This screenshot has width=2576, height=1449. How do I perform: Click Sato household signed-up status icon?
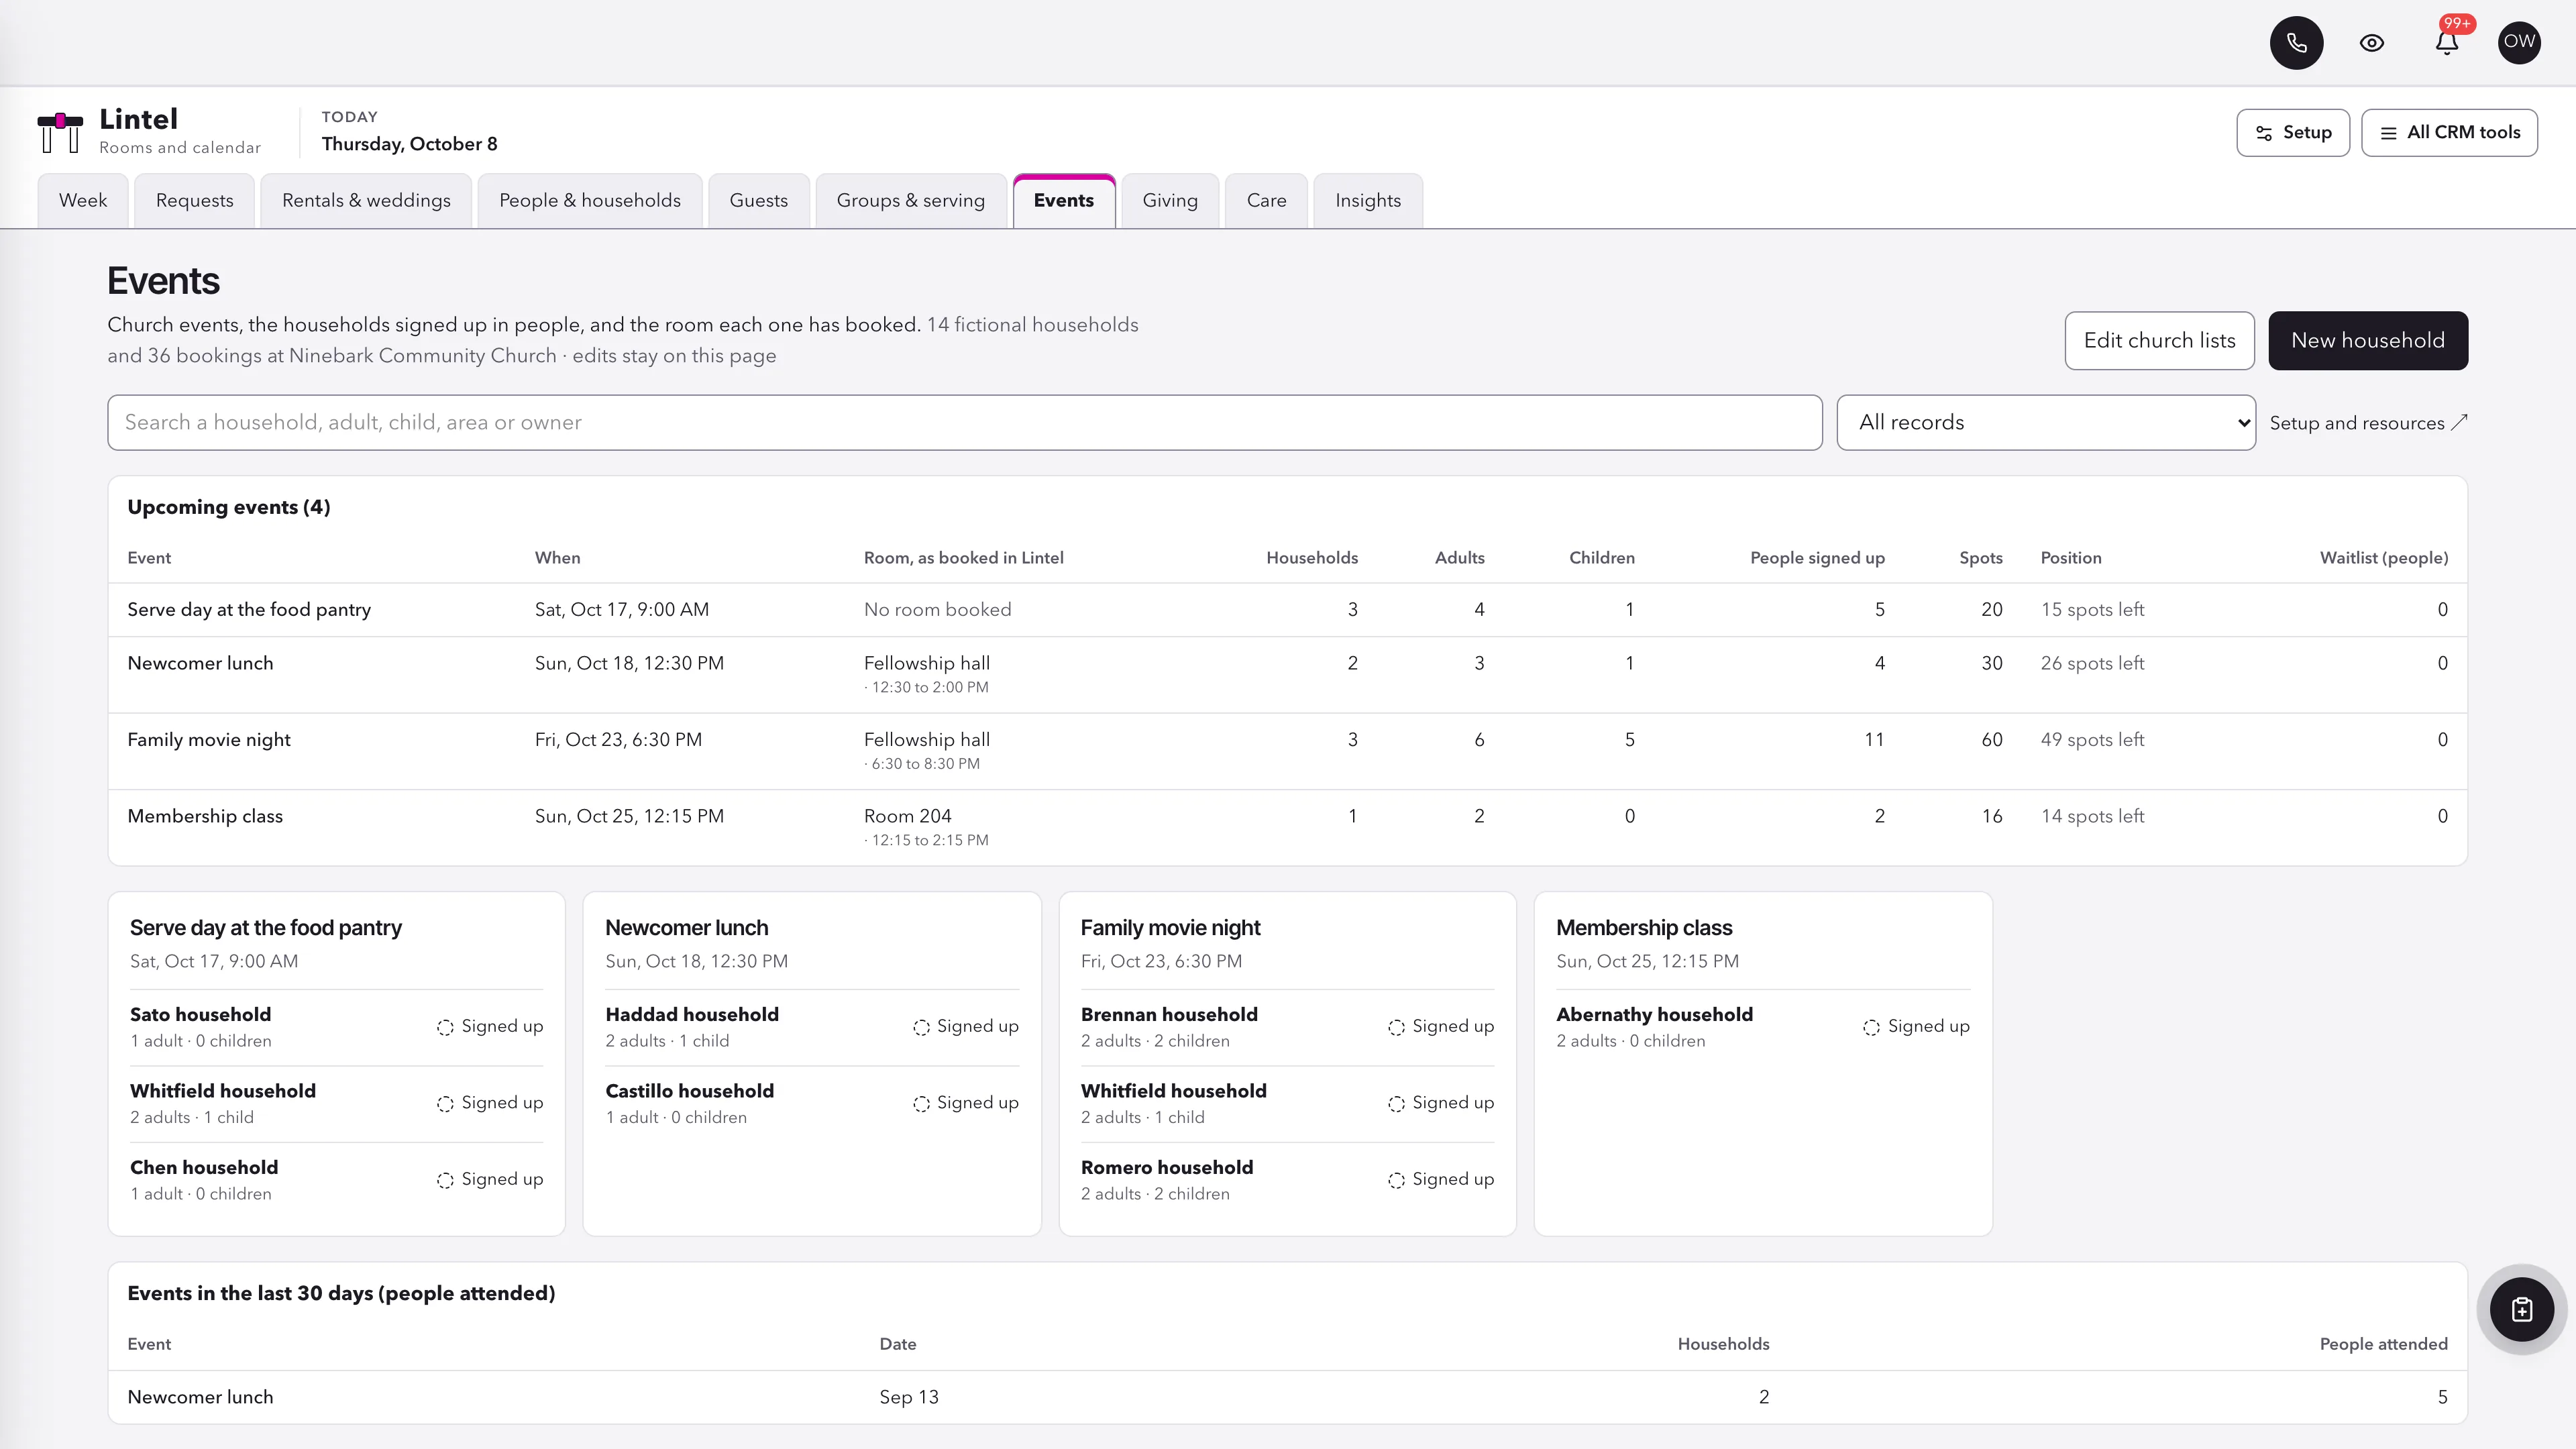445,1027
